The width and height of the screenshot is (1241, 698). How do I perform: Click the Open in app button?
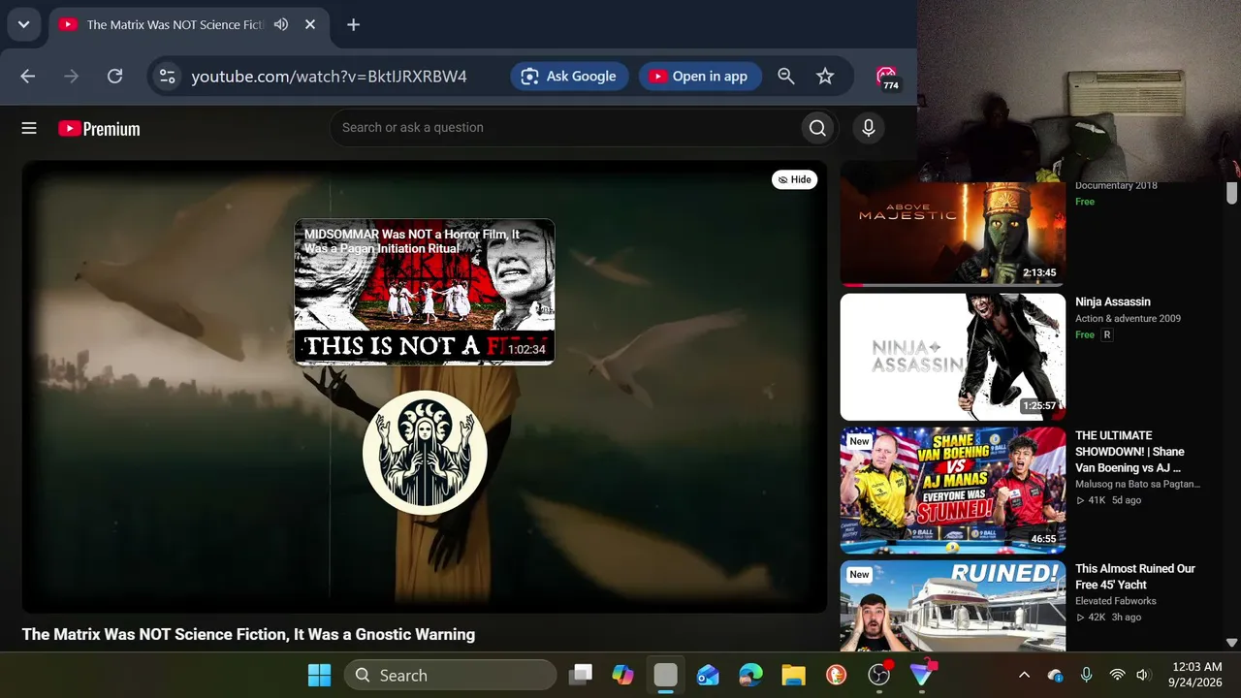pos(699,76)
